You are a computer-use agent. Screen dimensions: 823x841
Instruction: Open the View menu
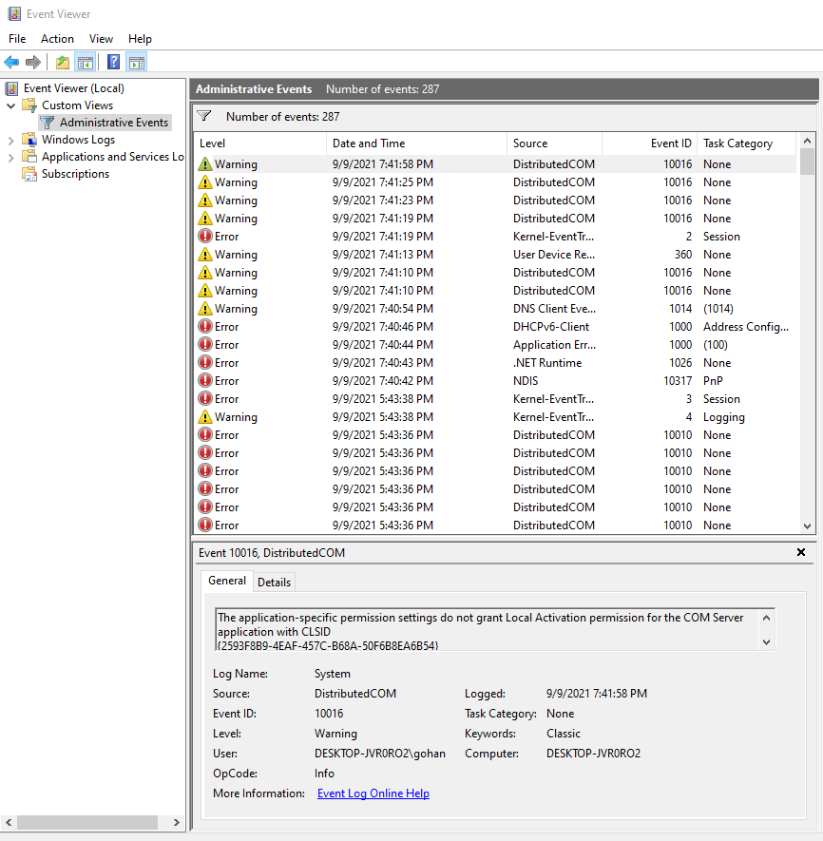(101, 39)
